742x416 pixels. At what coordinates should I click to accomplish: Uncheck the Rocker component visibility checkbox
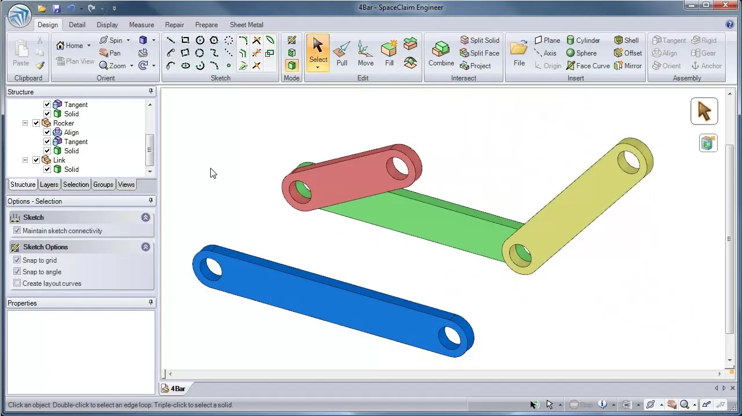[x=36, y=123]
